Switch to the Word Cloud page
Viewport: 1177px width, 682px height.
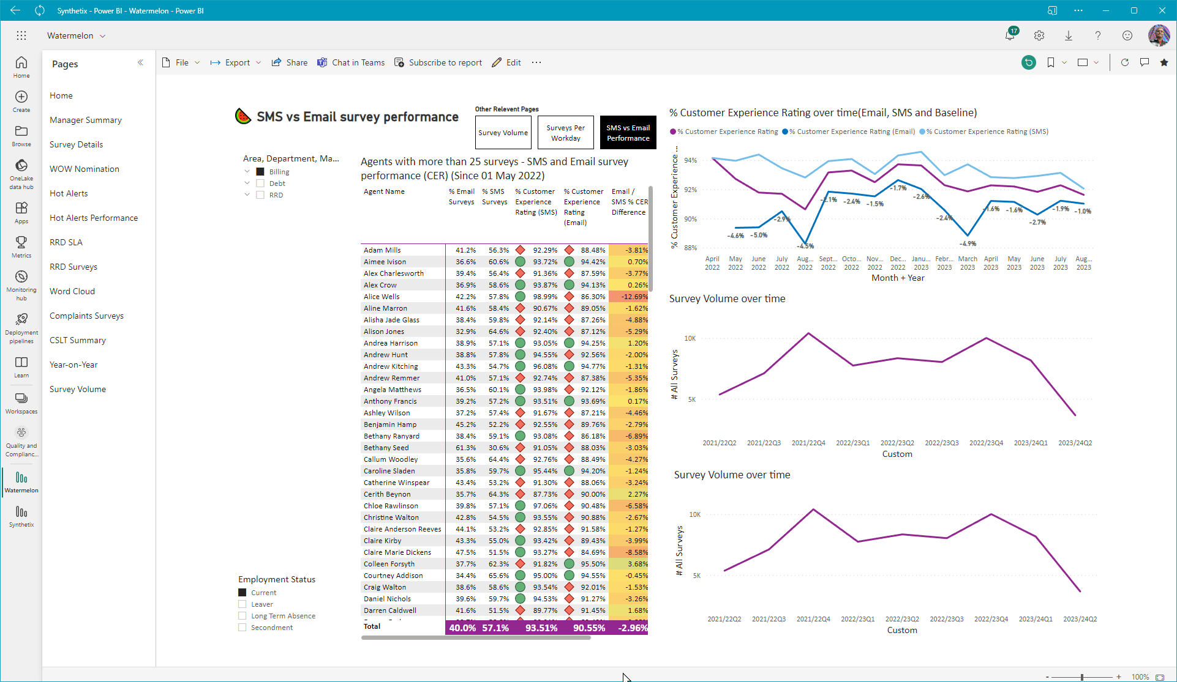pyautogui.click(x=72, y=291)
